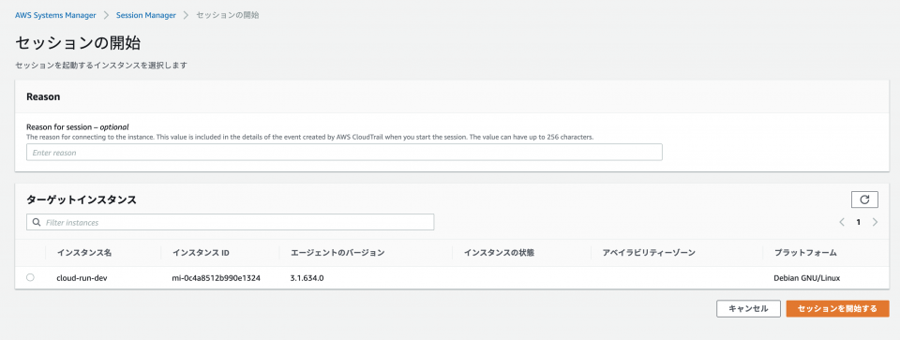Viewport: 900px width, 340px height.
Task: Focus the Enter reason input field
Action: point(344,153)
